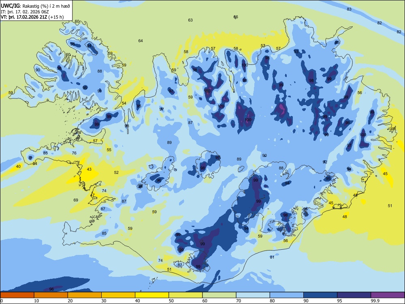405x304 pixels.
Task: Click the 0–10 dark orange legend segment
Action: 17,295
